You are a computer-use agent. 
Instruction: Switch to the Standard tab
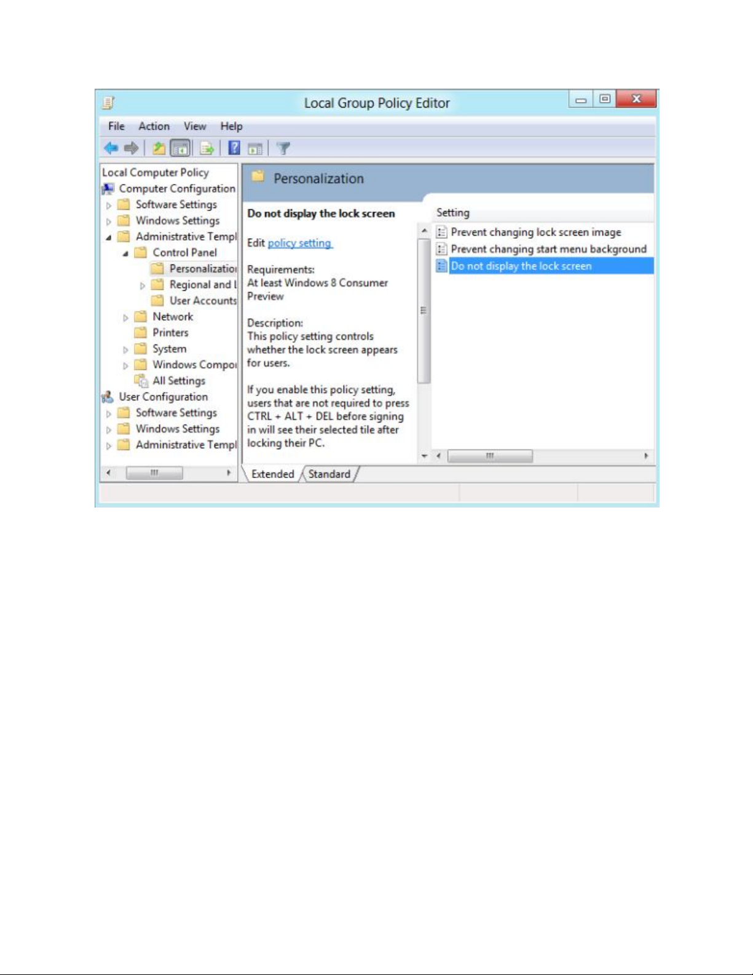(x=329, y=474)
